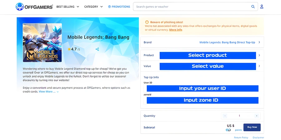Open the Category dropdown menu
This screenshot has height=140, width=281.
(93, 7)
